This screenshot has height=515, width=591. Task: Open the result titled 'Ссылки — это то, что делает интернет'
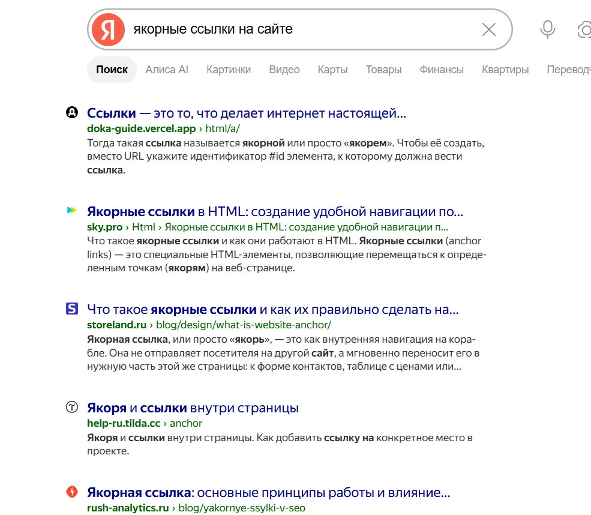(247, 113)
